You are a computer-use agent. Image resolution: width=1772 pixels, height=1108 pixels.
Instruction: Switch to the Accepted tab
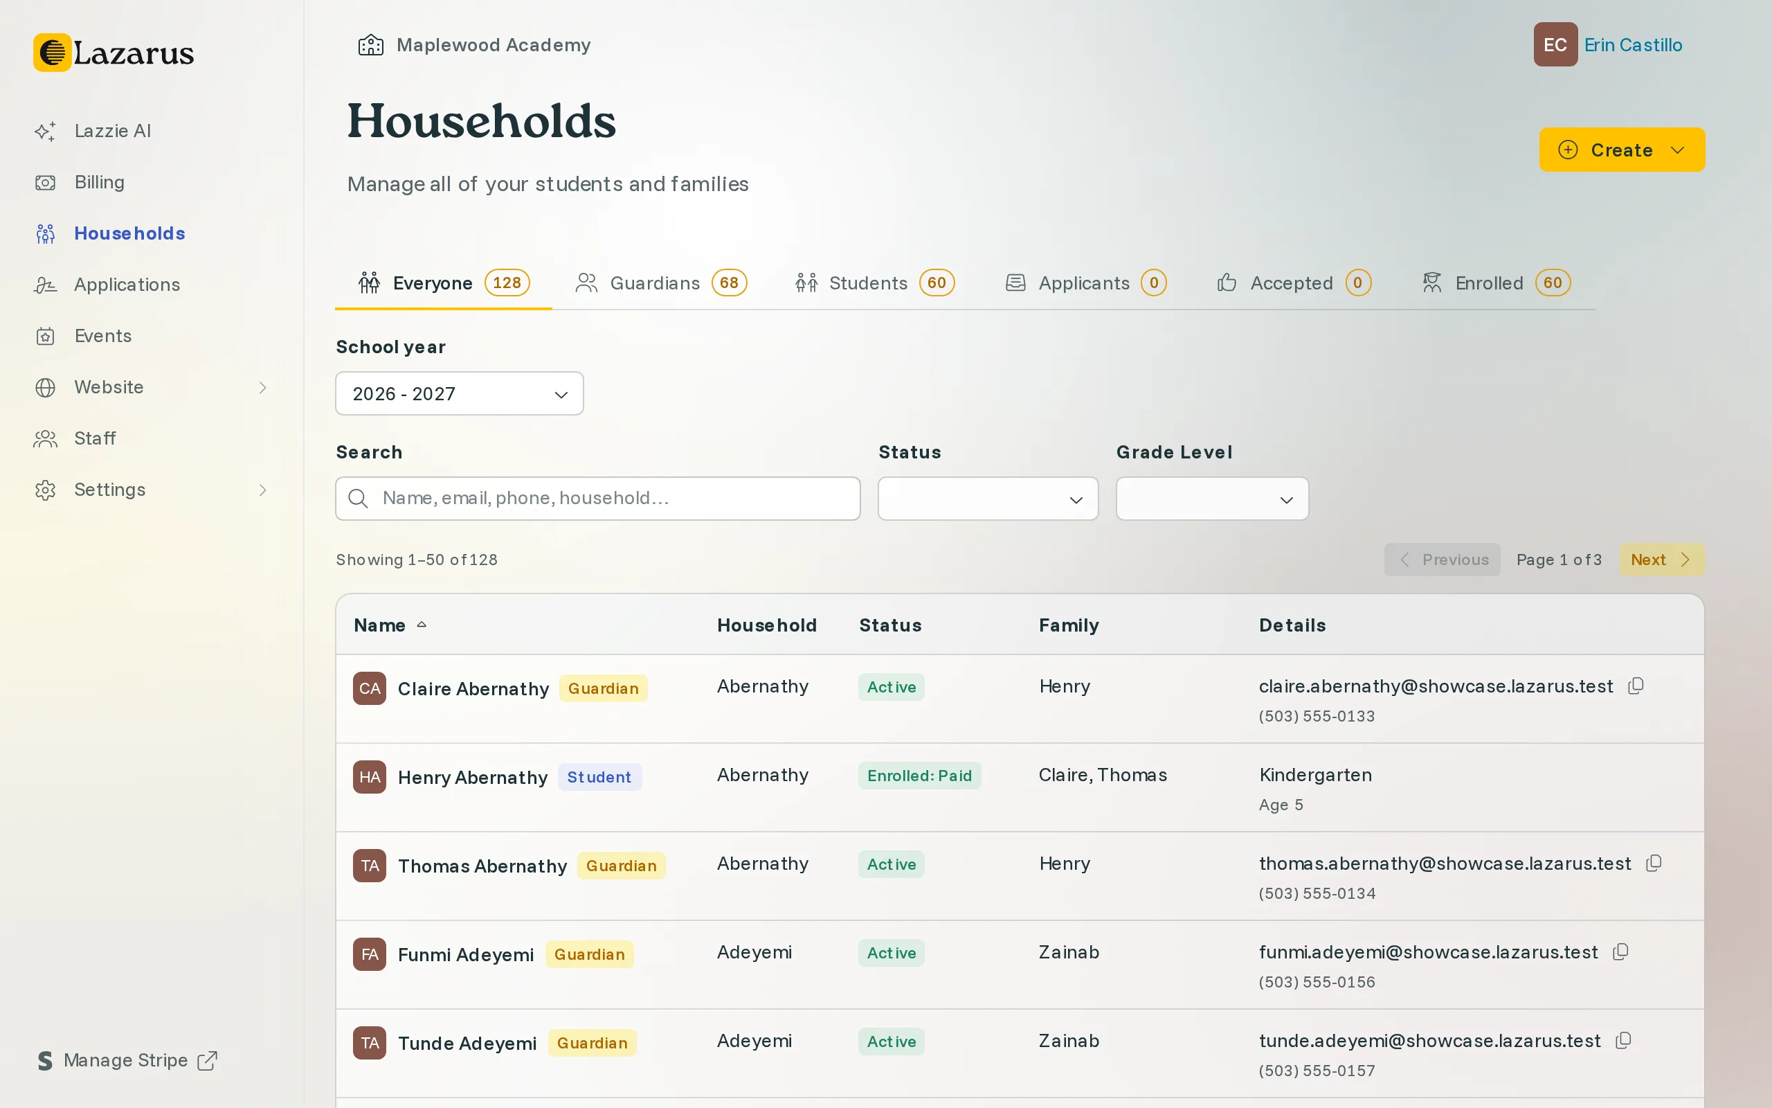coord(1293,283)
